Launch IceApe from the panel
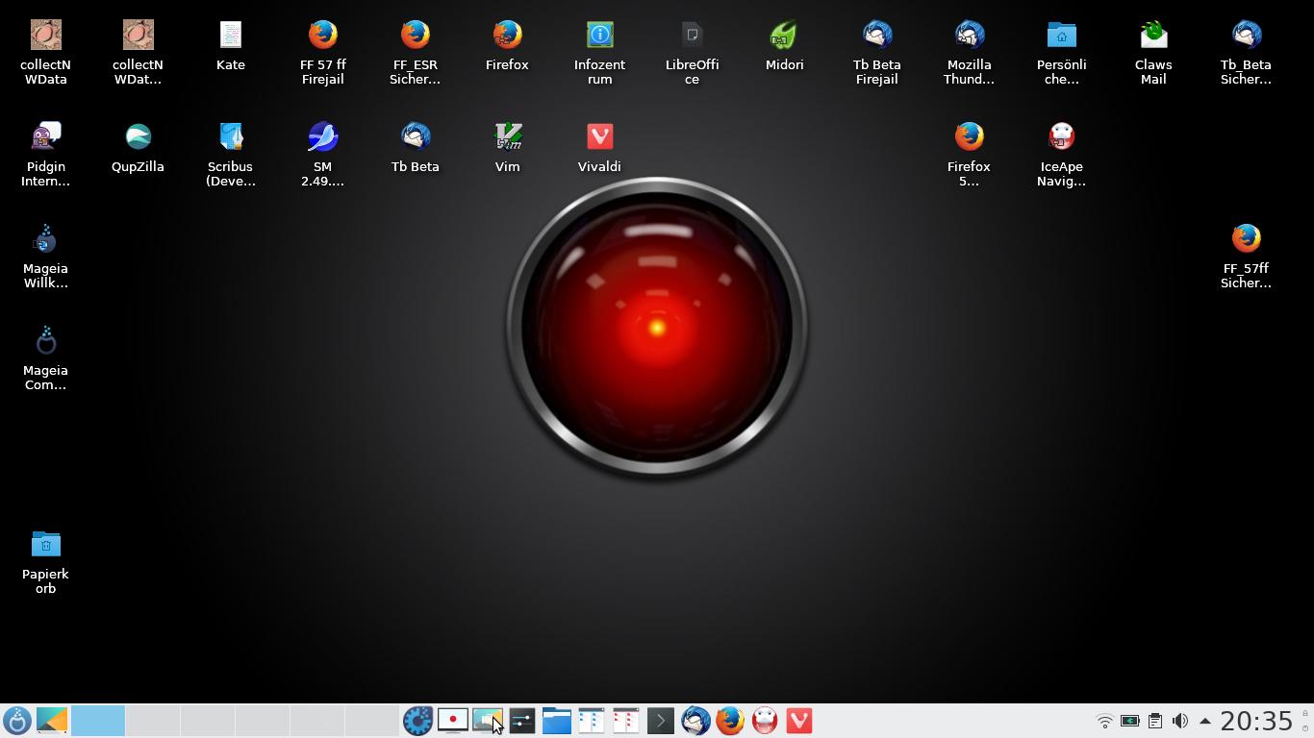 [764, 721]
